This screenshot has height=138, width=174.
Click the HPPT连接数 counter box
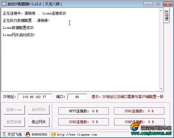click(84, 111)
